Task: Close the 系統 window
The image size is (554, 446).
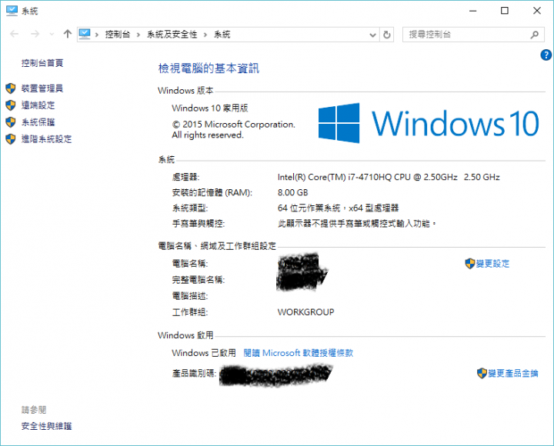Action: pyautogui.click(x=537, y=11)
